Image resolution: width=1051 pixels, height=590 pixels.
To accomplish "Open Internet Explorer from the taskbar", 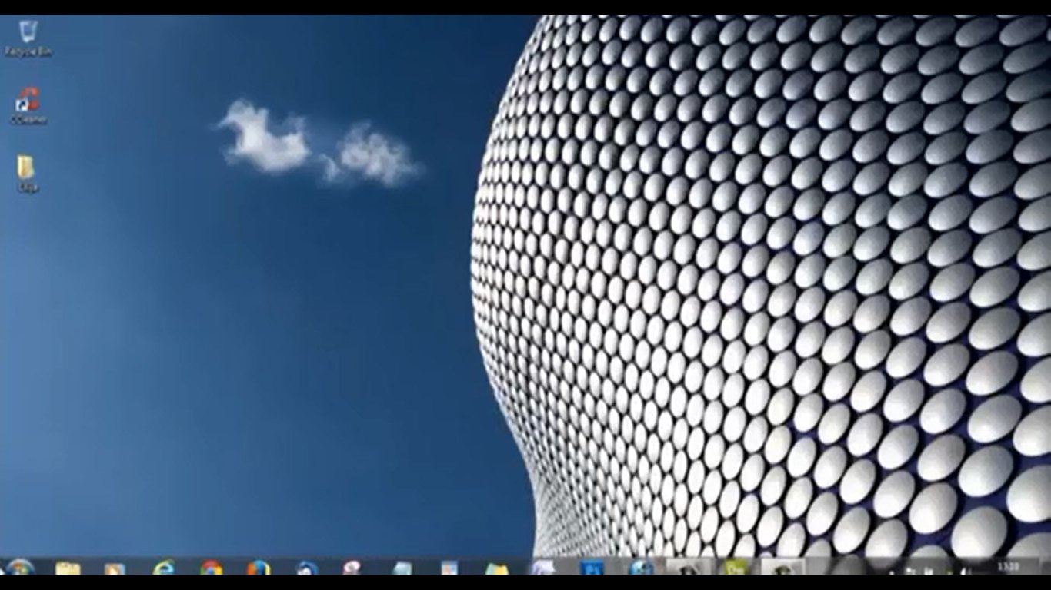I will coord(163,568).
